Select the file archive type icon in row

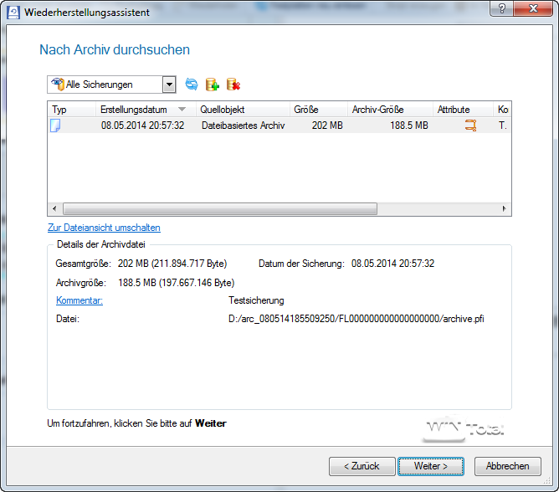coord(55,126)
